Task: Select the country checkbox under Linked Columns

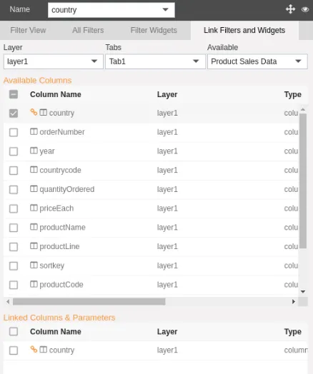Action: (x=14, y=350)
